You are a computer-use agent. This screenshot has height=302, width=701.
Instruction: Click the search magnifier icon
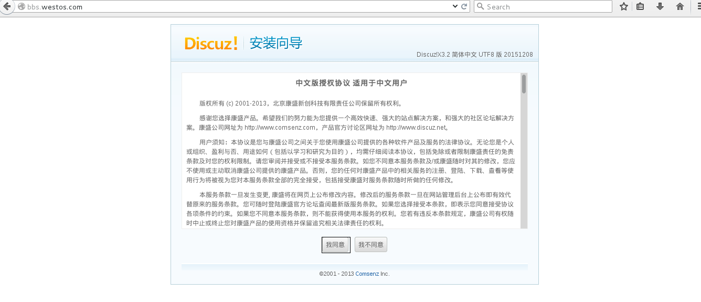click(x=480, y=7)
